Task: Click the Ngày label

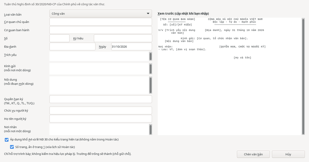Action: (x=103, y=47)
